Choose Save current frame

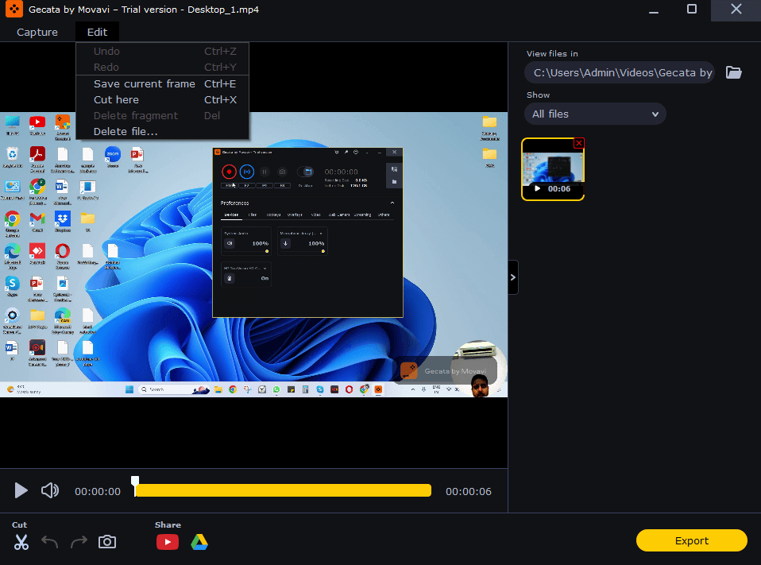coord(163,83)
